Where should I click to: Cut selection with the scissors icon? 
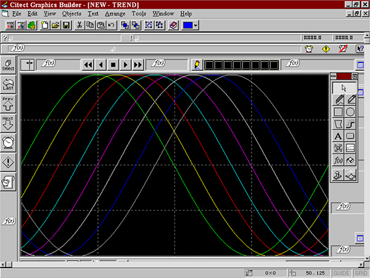click(x=80, y=25)
